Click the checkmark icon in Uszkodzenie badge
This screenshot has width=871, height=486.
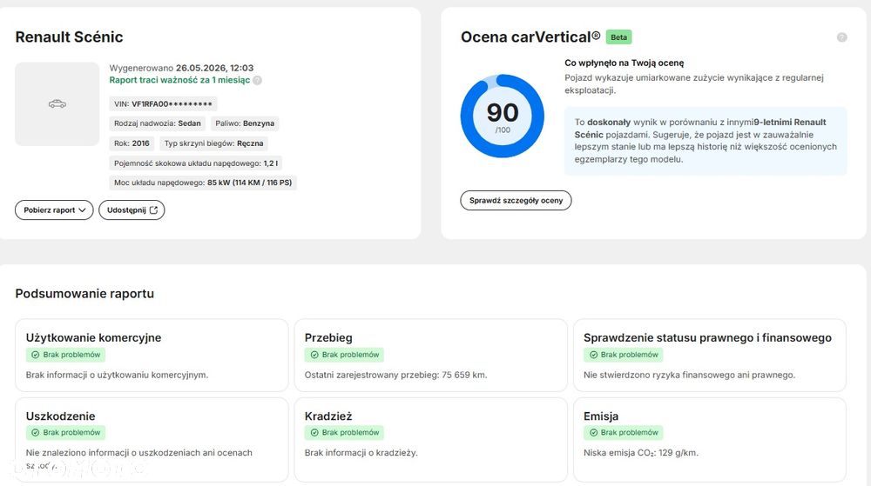[36, 432]
